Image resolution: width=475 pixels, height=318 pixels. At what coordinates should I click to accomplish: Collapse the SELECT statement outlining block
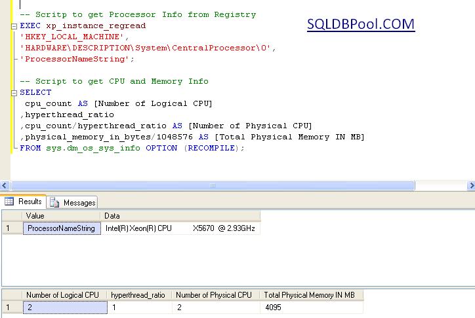[15, 93]
